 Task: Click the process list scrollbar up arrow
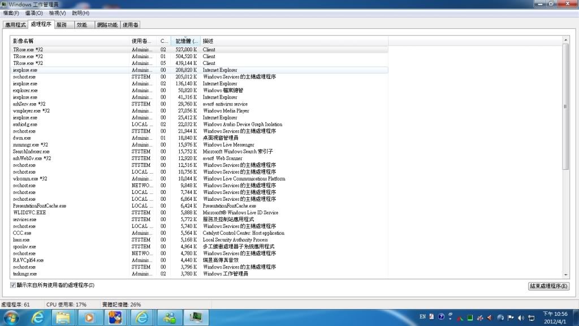(565, 40)
